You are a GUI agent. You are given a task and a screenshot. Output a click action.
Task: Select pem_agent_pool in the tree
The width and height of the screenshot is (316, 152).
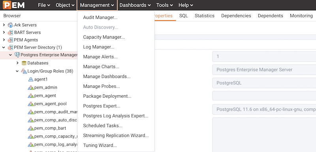click(51, 104)
